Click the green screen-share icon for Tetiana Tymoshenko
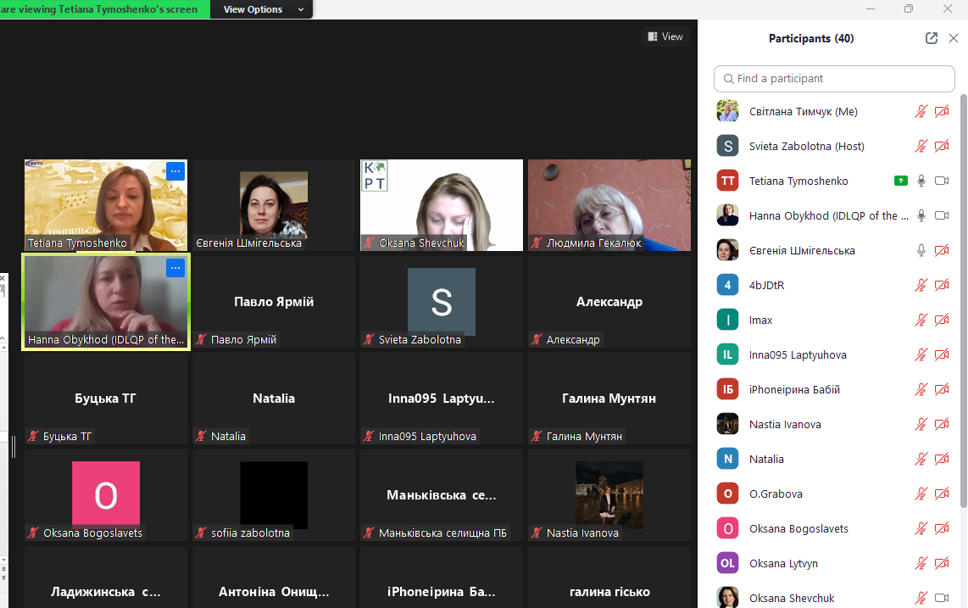968x608 pixels. click(901, 181)
